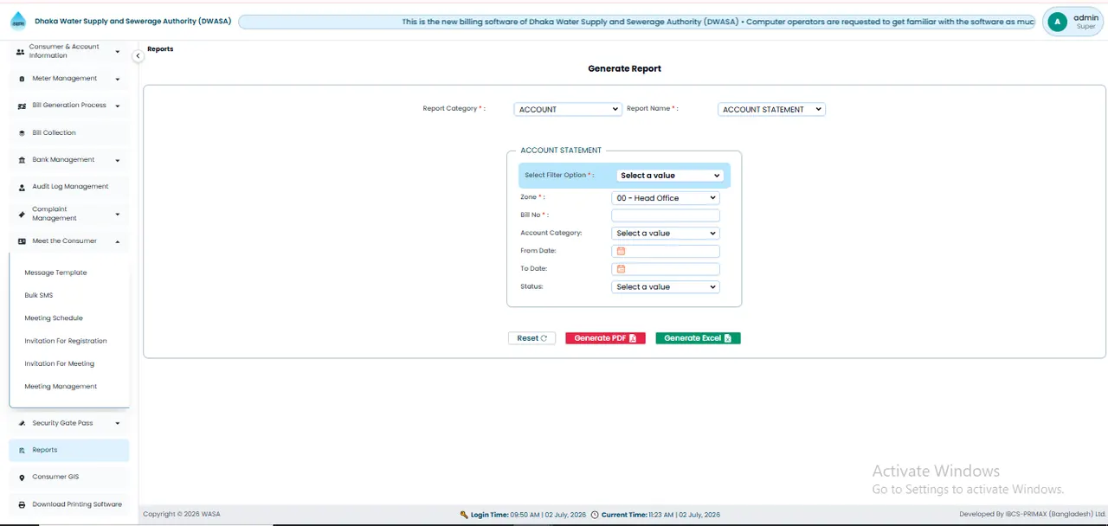Click the Copyright 2026 WASA footer text
This screenshot has height=526, width=1108.
(x=182, y=515)
